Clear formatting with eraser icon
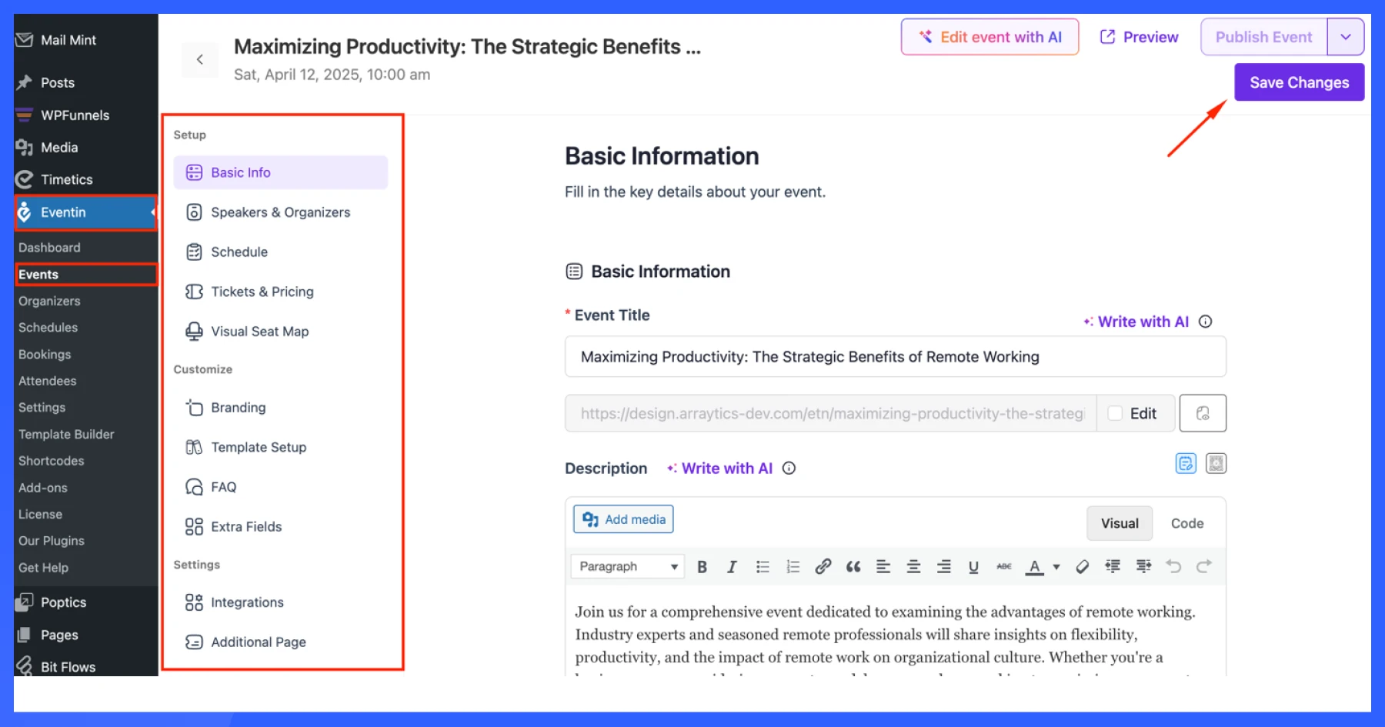1385x727 pixels. (x=1082, y=567)
